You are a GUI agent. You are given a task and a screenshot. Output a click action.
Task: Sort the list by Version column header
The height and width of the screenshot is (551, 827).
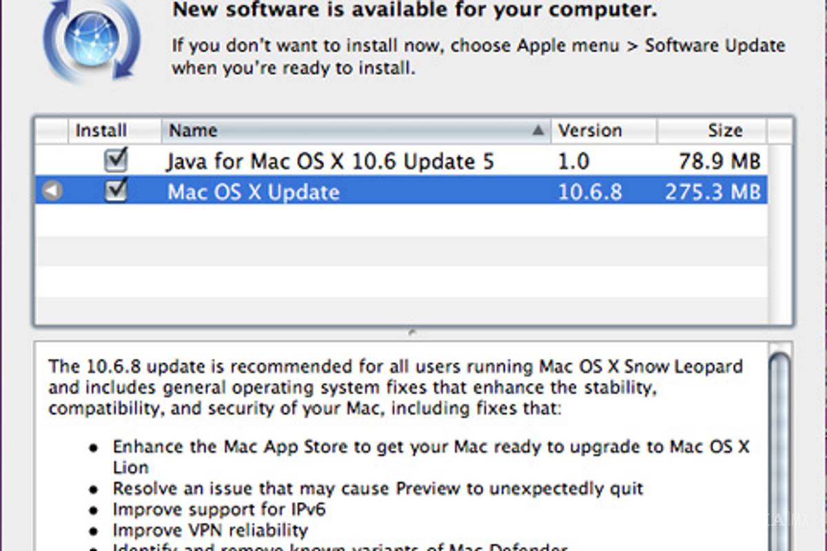tap(590, 130)
